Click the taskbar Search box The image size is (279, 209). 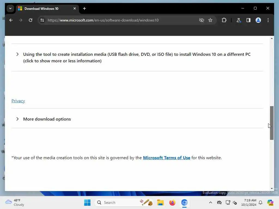[x=124, y=202]
